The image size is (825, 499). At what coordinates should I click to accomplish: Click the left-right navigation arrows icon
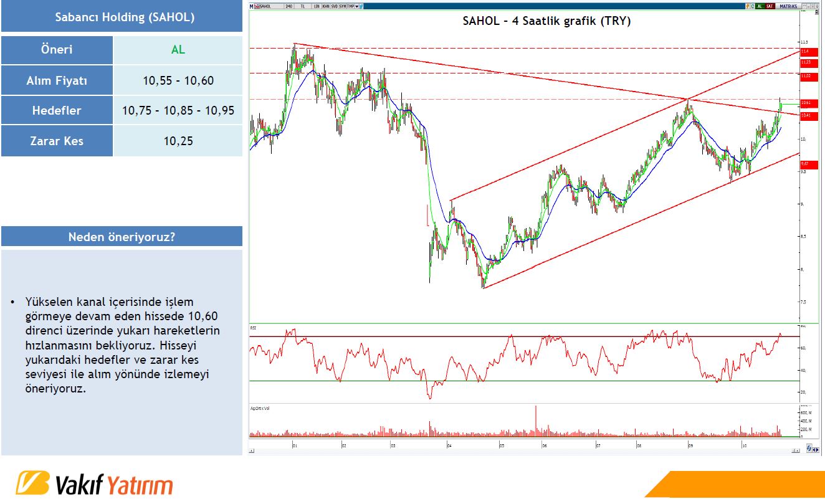(x=816, y=450)
